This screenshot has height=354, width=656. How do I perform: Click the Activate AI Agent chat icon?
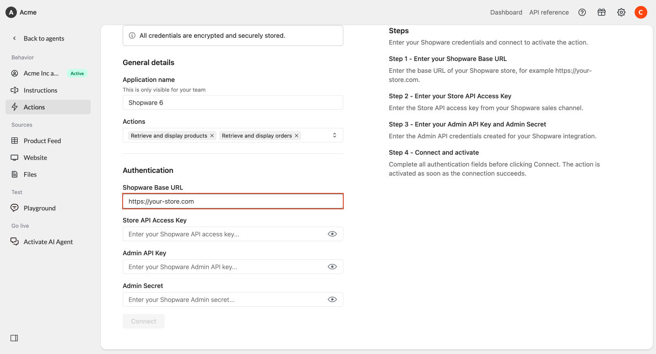15,242
